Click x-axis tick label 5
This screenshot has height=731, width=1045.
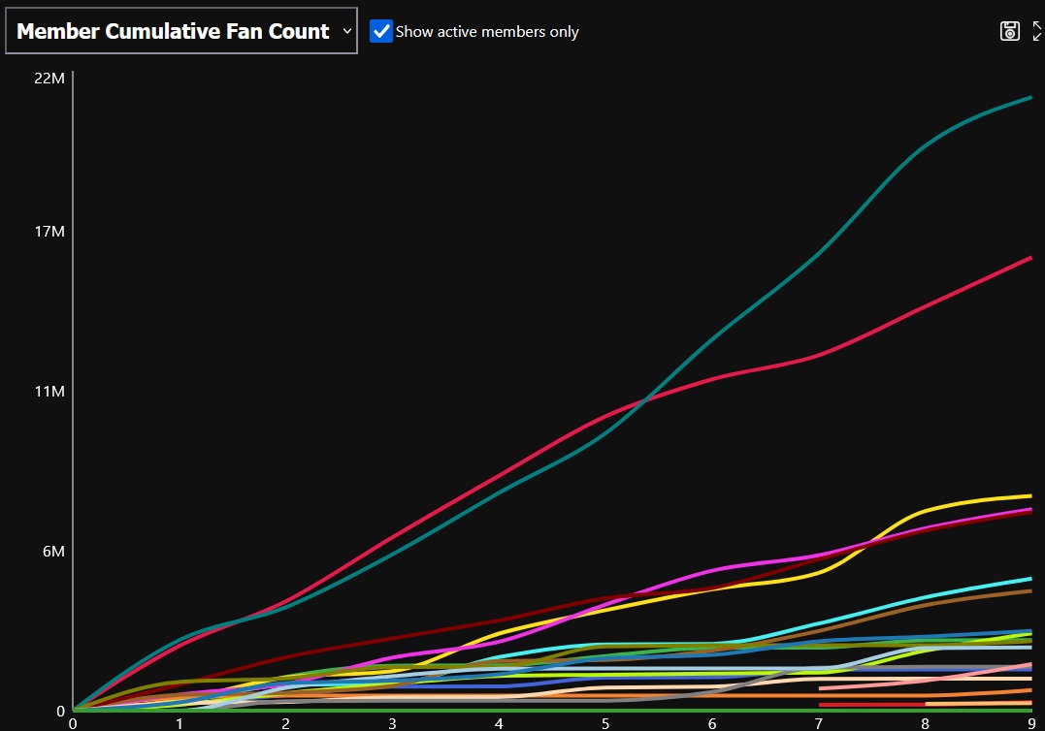605,723
